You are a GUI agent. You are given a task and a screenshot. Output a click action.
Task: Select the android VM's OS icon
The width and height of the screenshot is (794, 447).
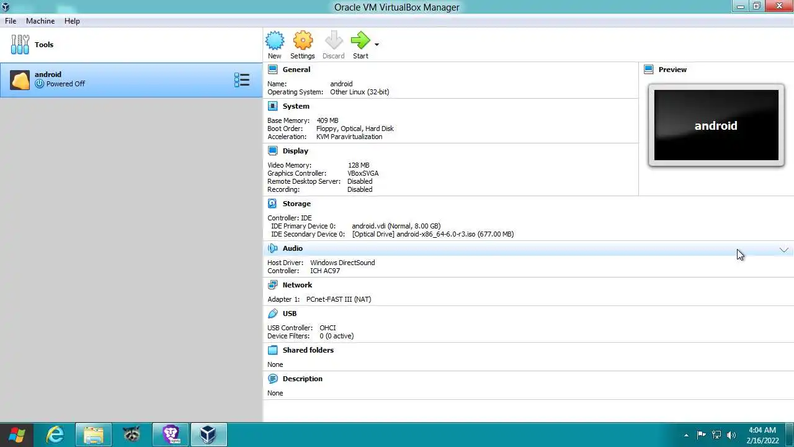coord(20,79)
